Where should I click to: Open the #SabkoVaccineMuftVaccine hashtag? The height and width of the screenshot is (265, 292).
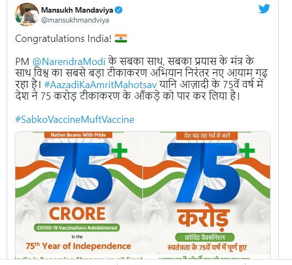pyautogui.click(x=75, y=120)
